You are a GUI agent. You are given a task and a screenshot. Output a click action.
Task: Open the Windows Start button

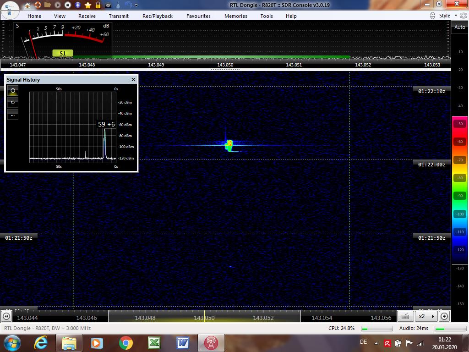coord(12,343)
